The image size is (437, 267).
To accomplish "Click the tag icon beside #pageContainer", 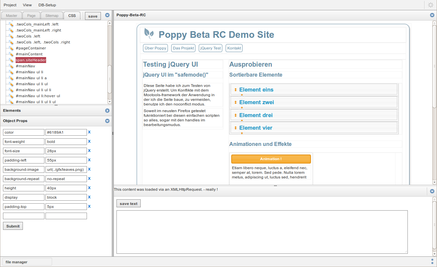I will (12, 48).
